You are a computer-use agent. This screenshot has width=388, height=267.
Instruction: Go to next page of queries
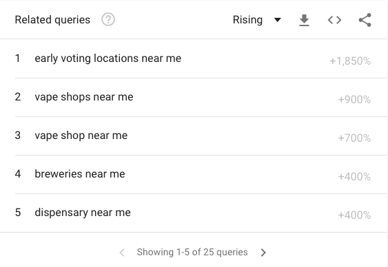coord(263,253)
